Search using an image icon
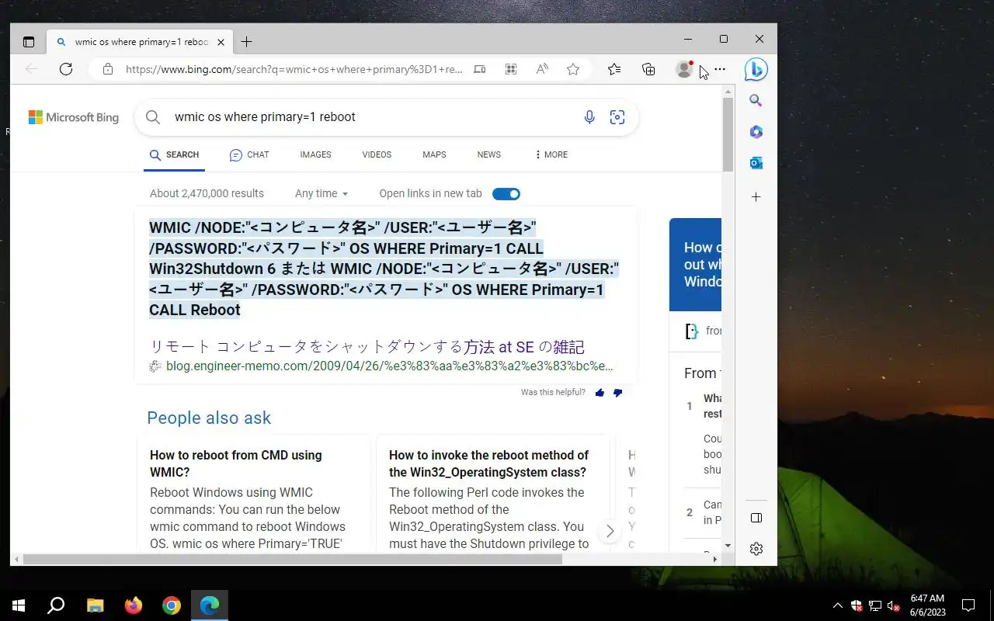This screenshot has width=994, height=621. point(617,117)
